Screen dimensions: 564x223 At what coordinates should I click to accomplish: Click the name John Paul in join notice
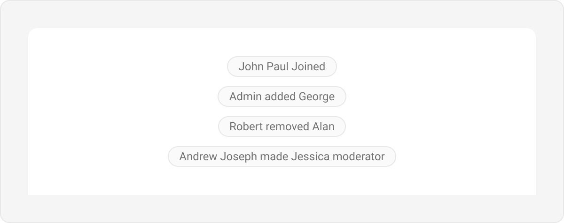point(264,67)
